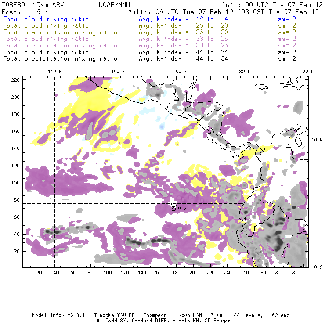
Task: Click the 'Model Info: V3.3.1' footer text
Action: (58, 315)
